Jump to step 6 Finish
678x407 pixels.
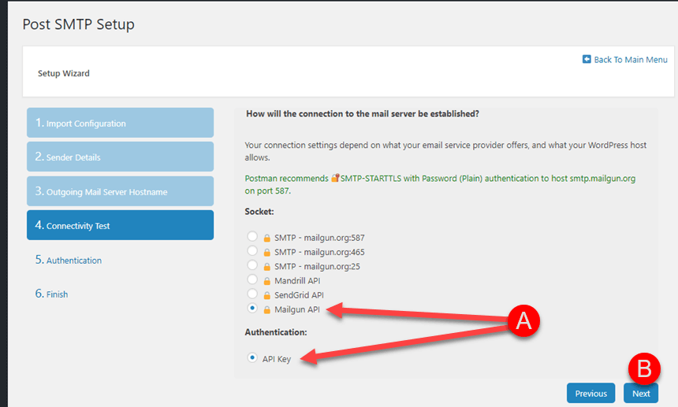(51, 294)
